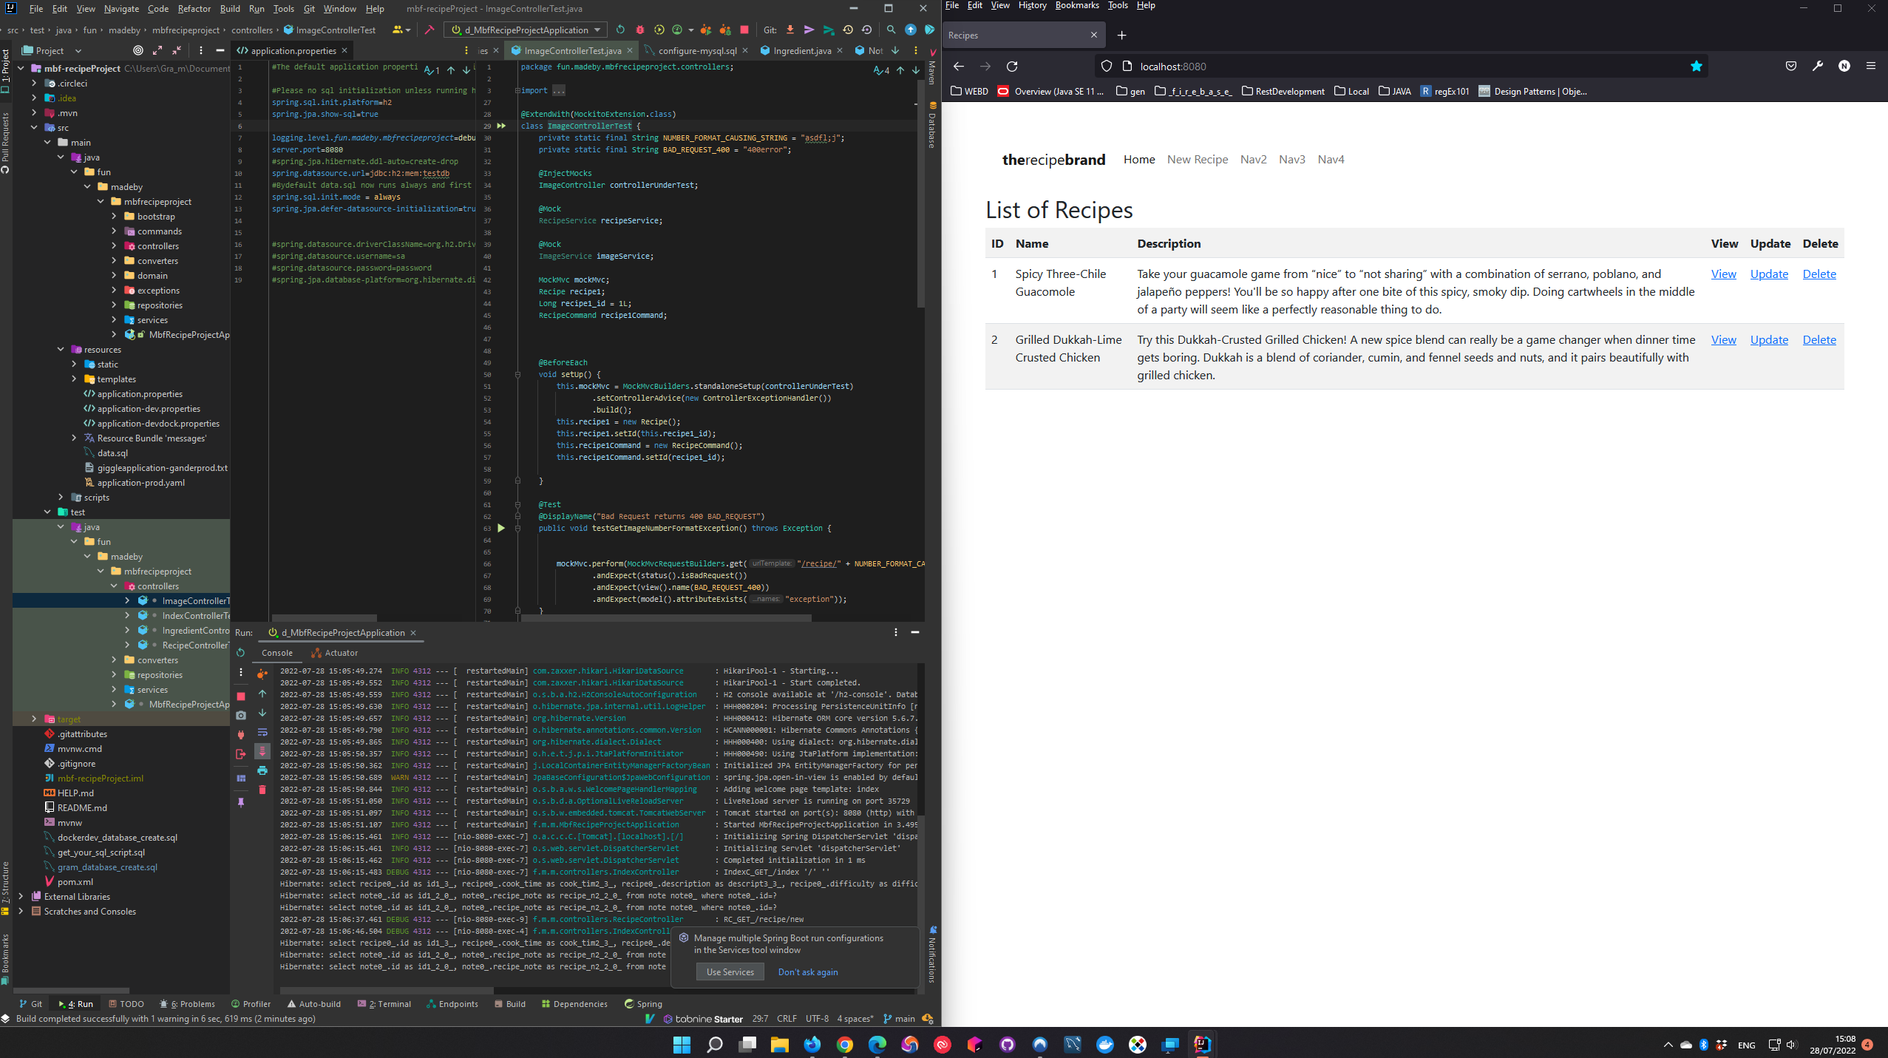Open the Refactor menu
Image resolution: width=1888 pixels, height=1058 pixels.
[194, 9]
